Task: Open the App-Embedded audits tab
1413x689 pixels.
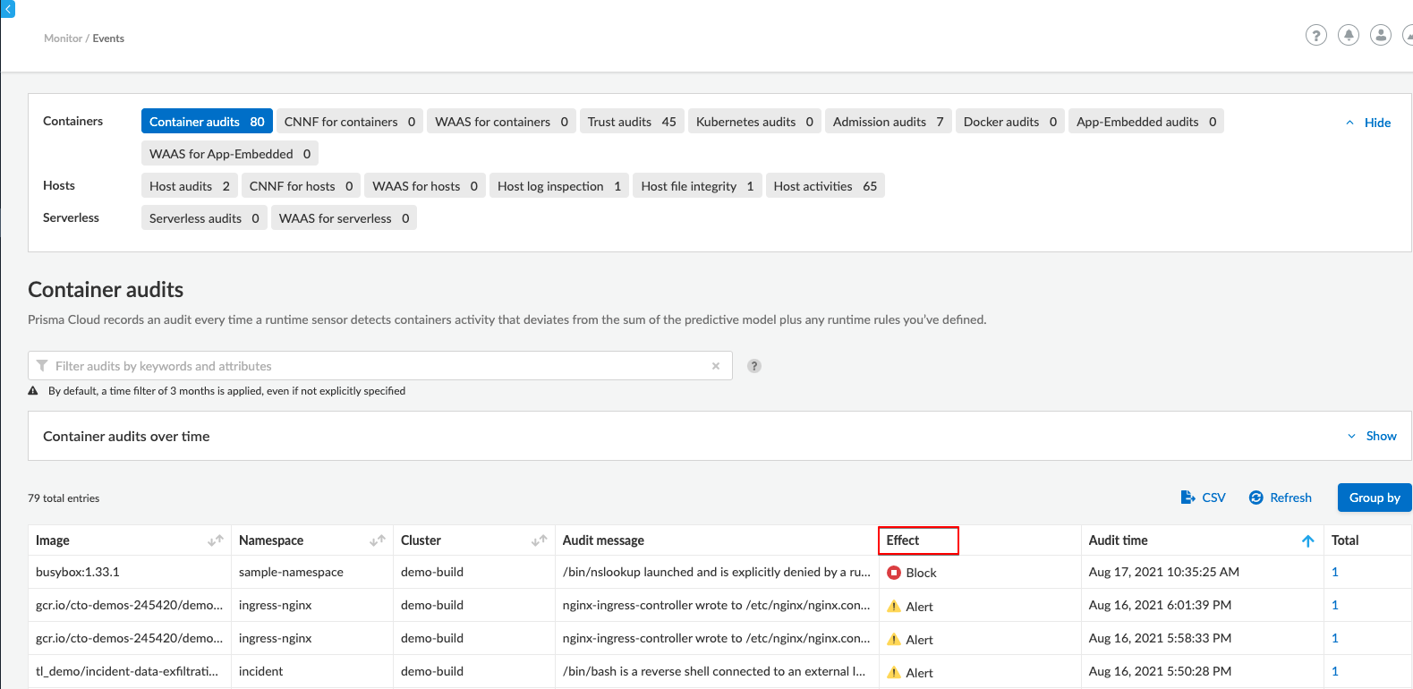Action: (1146, 122)
